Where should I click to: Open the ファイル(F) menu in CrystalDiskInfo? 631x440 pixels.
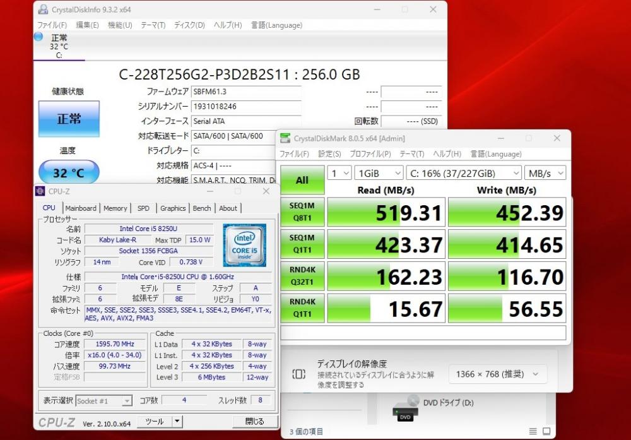(x=52, y=25)
